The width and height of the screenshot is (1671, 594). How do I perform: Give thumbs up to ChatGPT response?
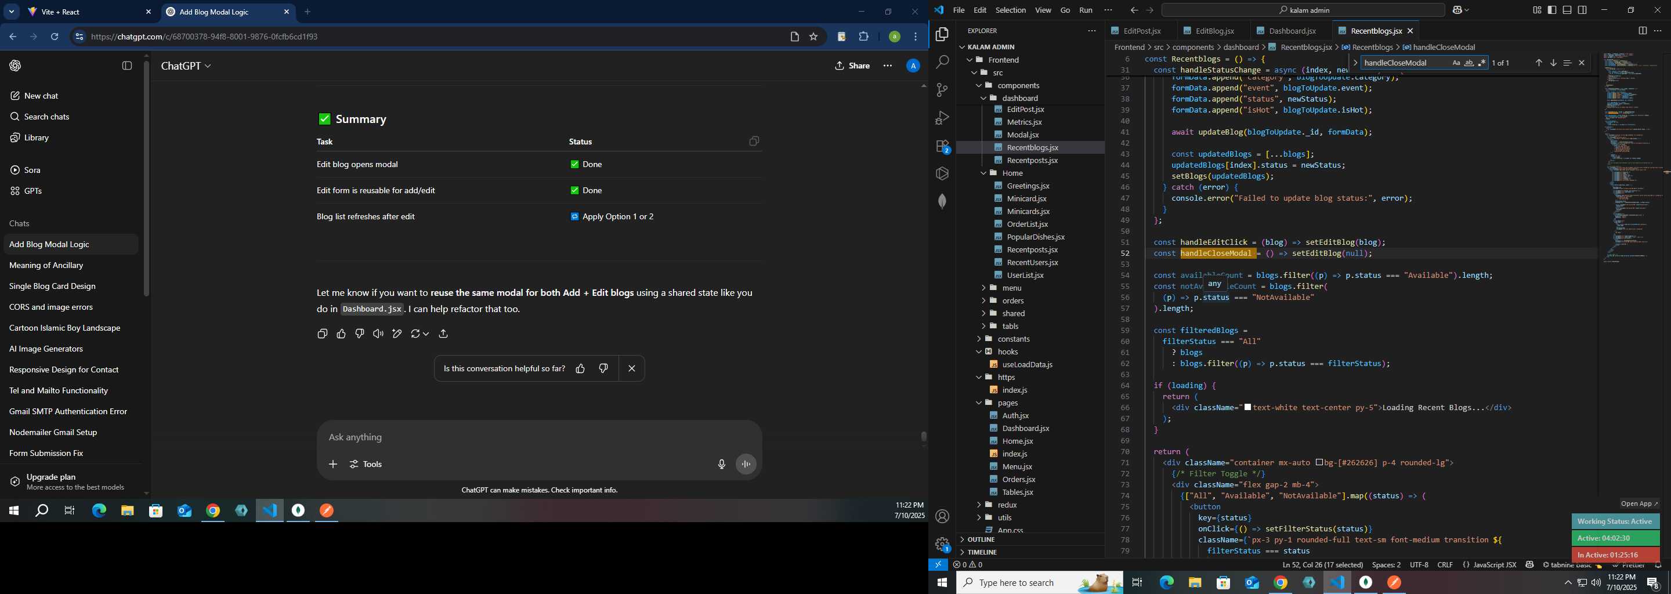click(341, 334)
